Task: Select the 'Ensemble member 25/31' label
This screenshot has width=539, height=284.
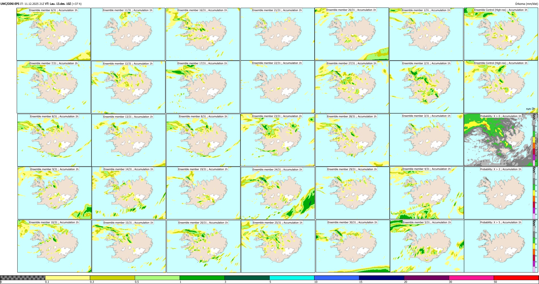Action: (x=267, y=223)
